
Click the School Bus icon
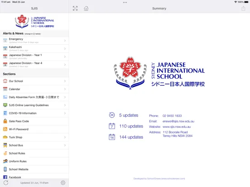tap(5, 145)
